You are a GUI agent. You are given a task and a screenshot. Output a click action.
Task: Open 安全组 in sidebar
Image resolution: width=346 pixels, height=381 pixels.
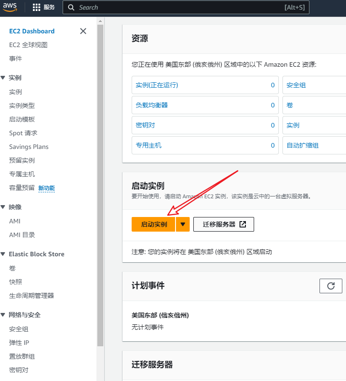tap(19, 329)
